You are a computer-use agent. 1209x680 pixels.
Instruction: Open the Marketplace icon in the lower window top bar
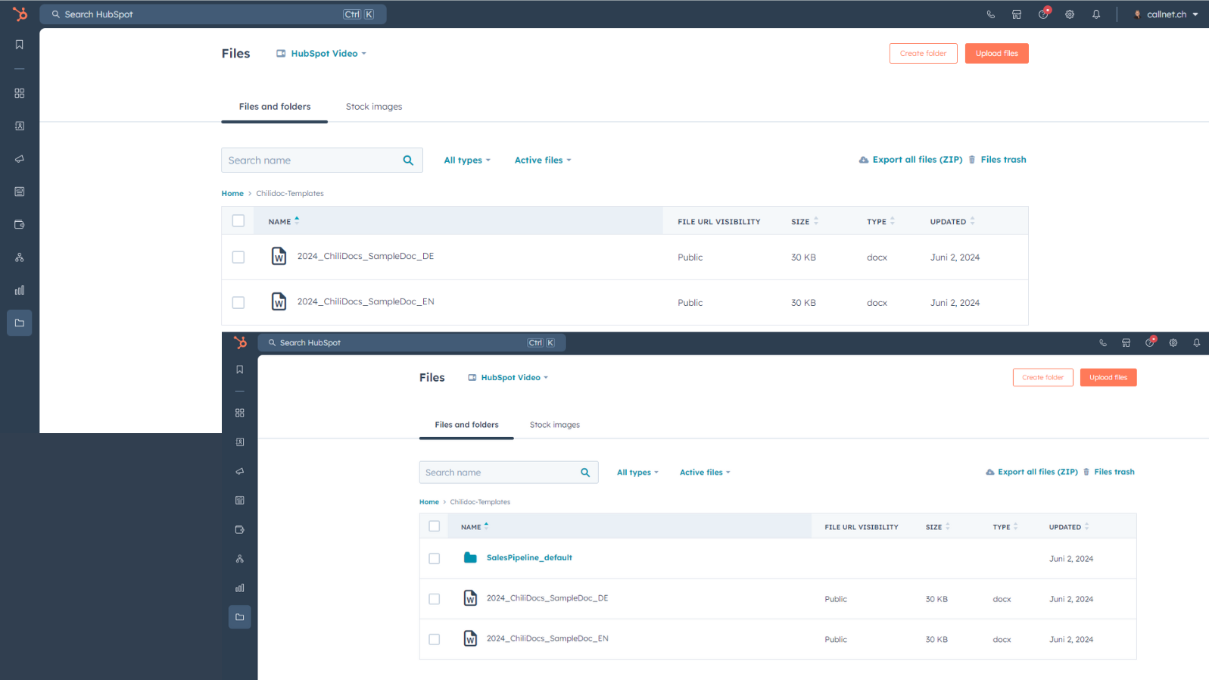1126,343
